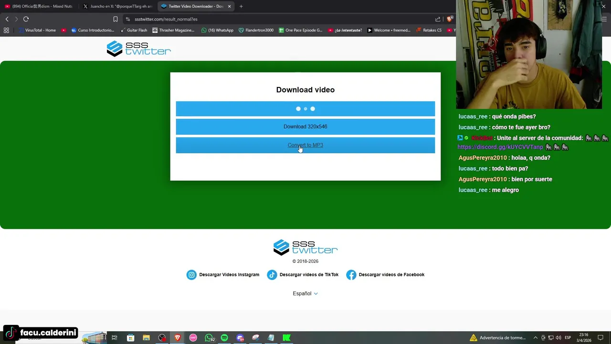Open the Curso Introductorio bookmark
The height and width of the screenshot is (344, 611).
93,30
